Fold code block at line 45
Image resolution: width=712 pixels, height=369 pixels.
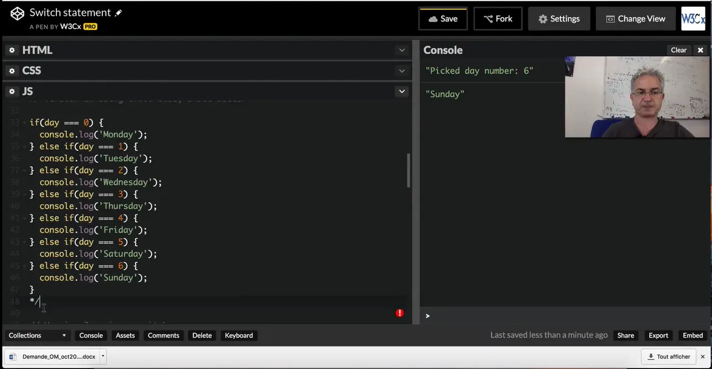click(24, 266)
